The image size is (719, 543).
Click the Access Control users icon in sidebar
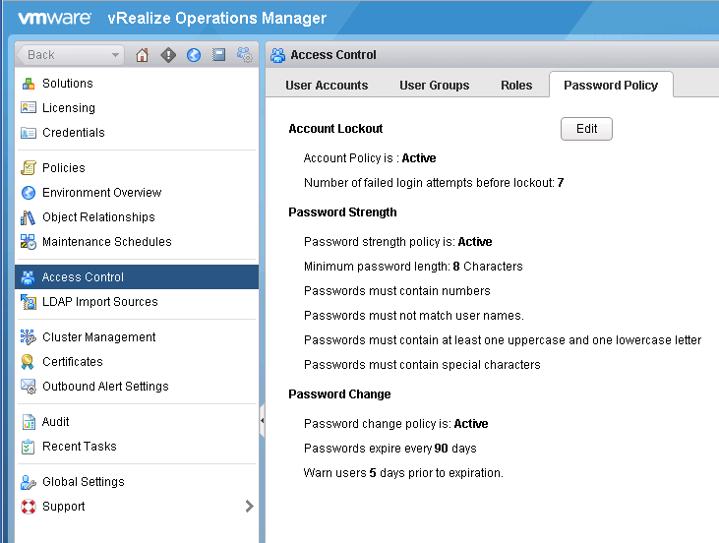(x=28, y=277)
